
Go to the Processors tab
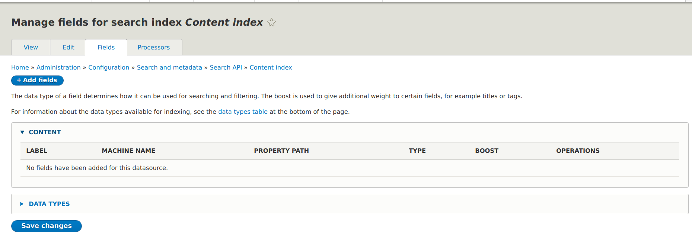tap(153, 48)
